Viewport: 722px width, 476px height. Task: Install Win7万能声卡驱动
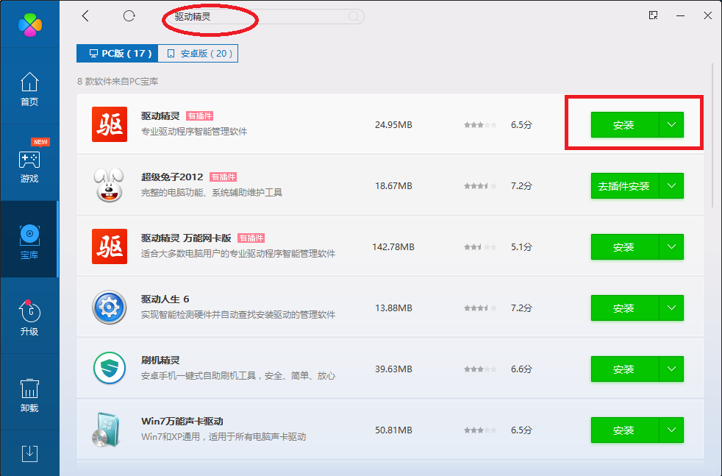pos(625,430)
